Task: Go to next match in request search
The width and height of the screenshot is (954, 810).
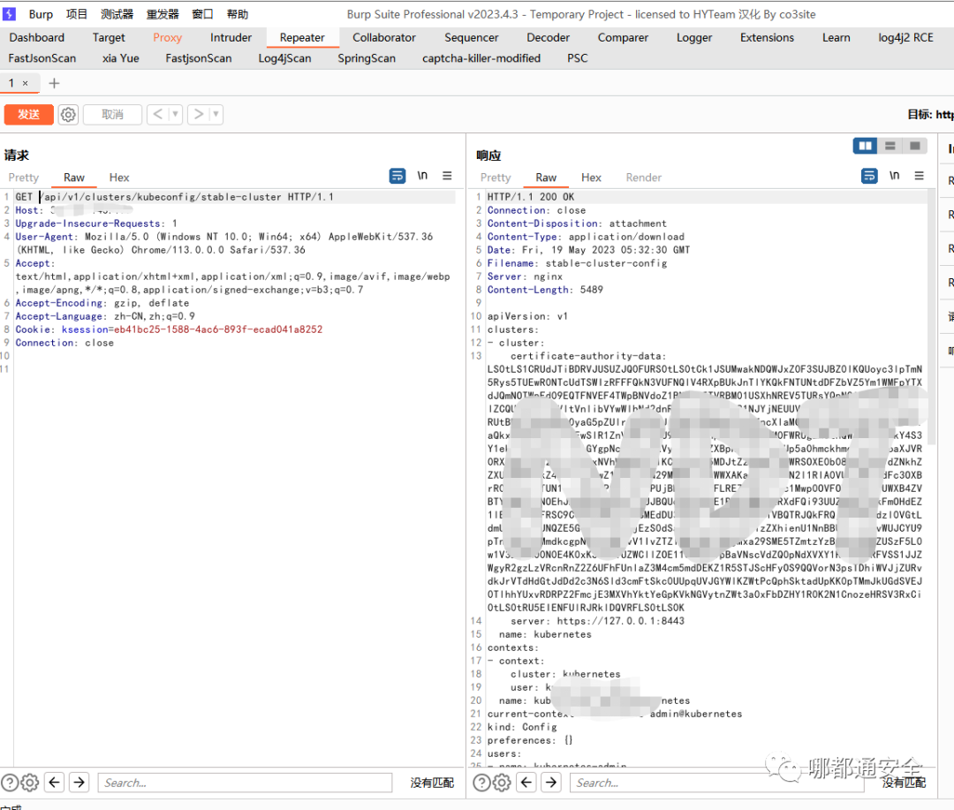Action: pyautogui.click(x=79, y=782)
